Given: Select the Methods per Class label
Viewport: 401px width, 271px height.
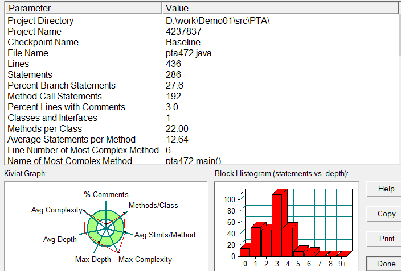Looking at the screenshot, I should tap(44, 128).
